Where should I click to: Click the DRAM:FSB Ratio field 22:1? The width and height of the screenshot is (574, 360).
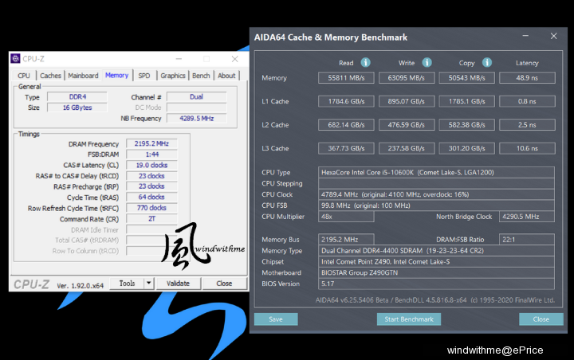[x=527, y=239]
